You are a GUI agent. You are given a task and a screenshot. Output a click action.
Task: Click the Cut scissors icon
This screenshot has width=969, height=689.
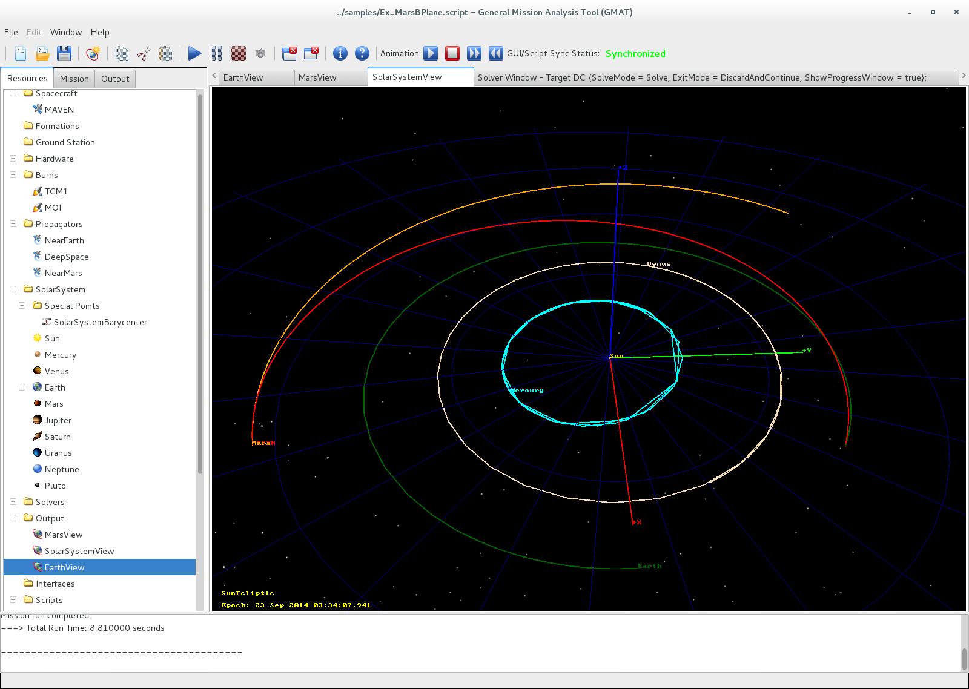click(144, 53)
